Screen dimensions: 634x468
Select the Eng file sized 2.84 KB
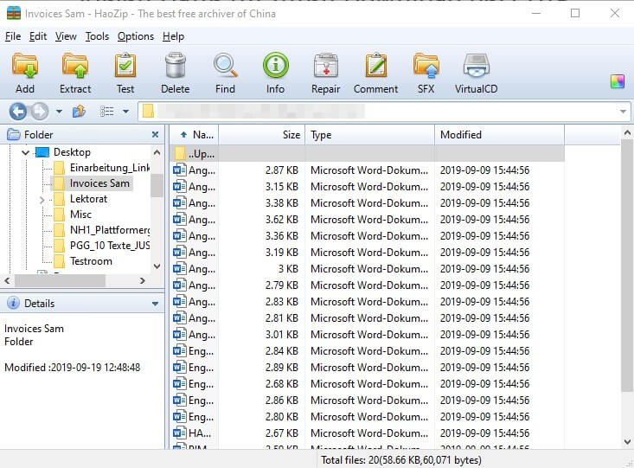click(367, 351)
